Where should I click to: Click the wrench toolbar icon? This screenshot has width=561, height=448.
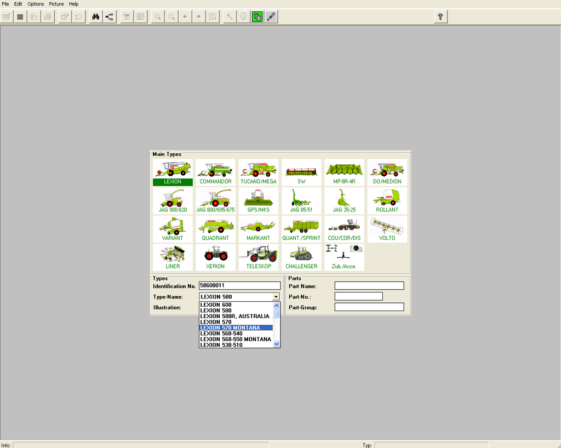pos(230,17)
